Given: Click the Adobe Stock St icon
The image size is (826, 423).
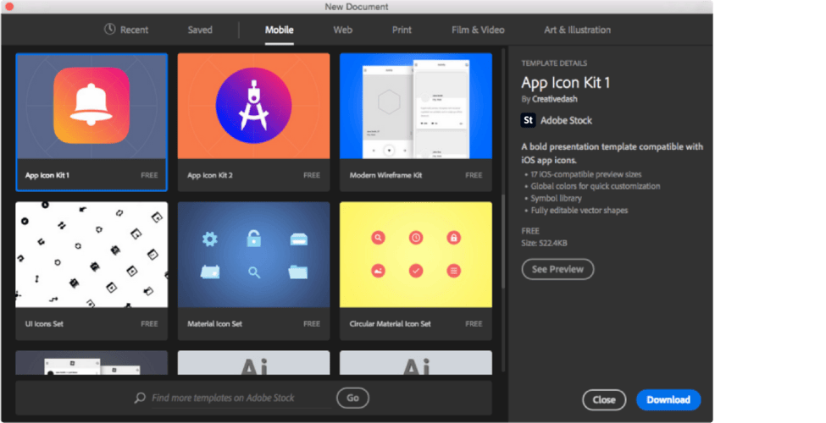Looking at the screenshot, I should click(x=528, y=120).
